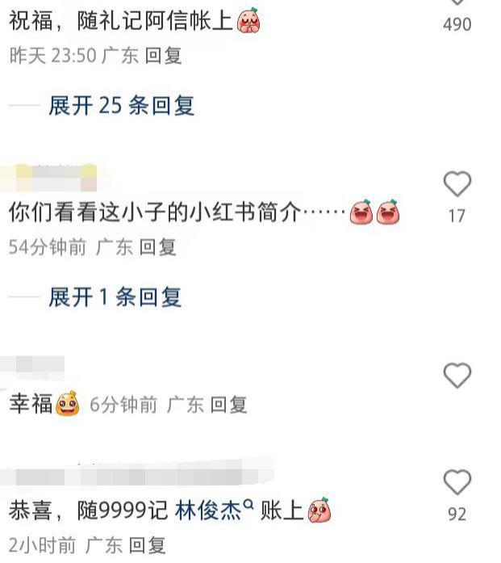Viewport: 501px width, 563px height.
Task: Tap the yellow smiling emoji after 幸福
Action: click(68, 404)
